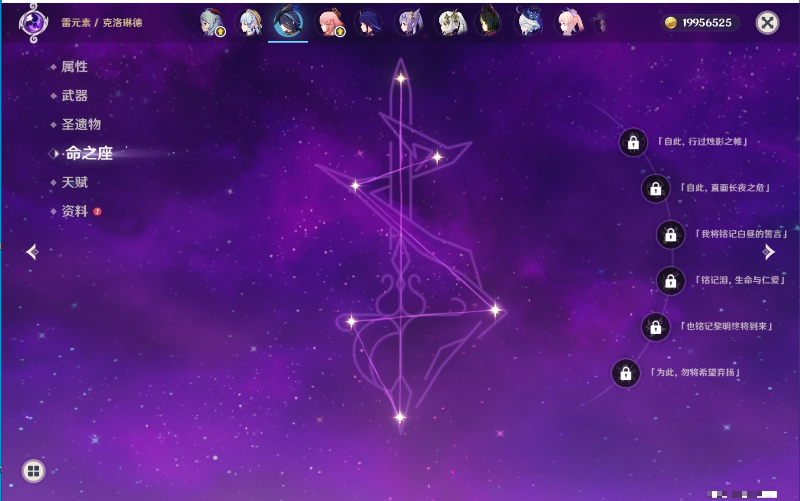Select the dark purple-haired Raiden avatar
This screenshot has height=501, width=800.
coord(369,23)
